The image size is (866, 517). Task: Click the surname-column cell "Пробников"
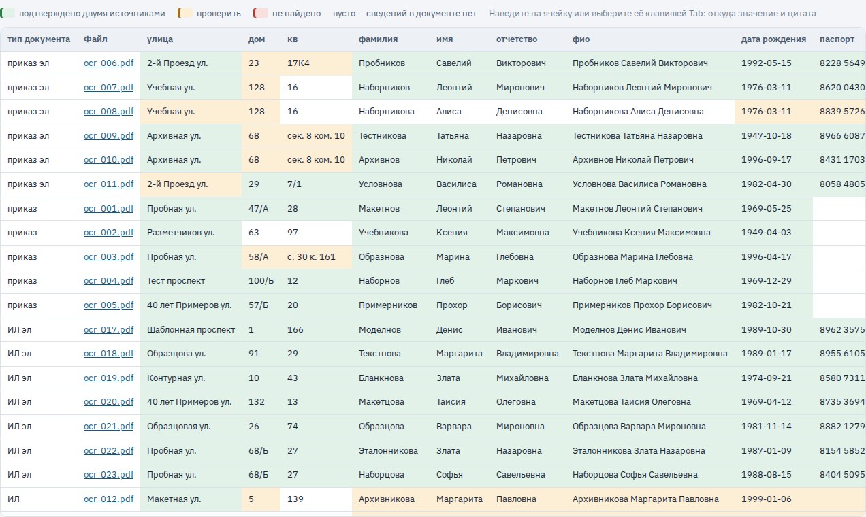pyautogui.click(x=390, y=63)
